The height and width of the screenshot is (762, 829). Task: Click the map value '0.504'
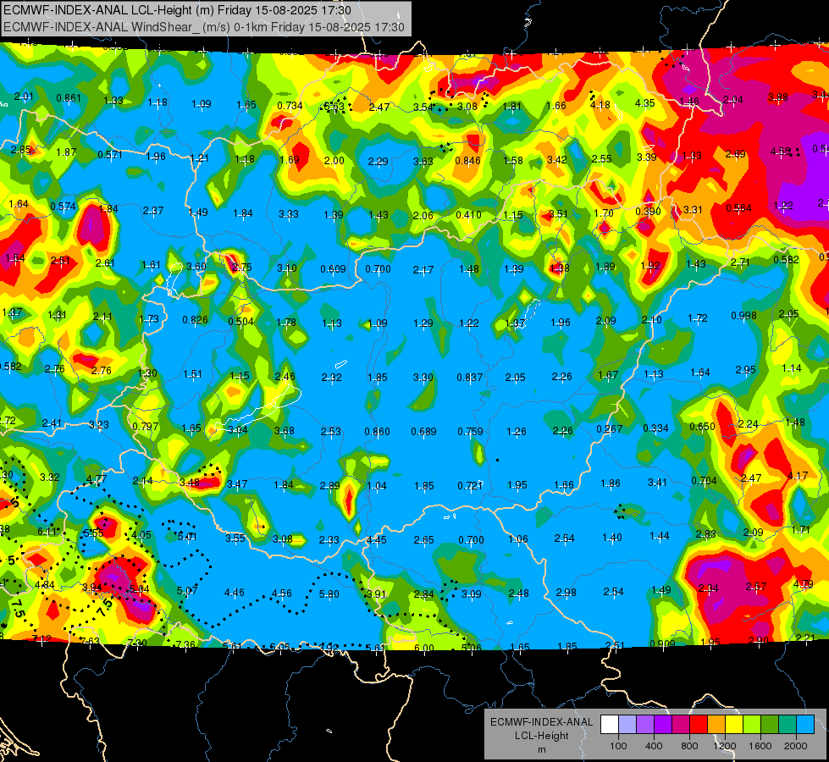point(240,322)
